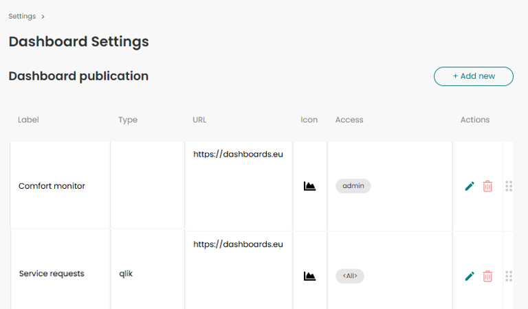Grab the Service requests row drag handle
Screen dimensions: 528x309
point(509,276)
